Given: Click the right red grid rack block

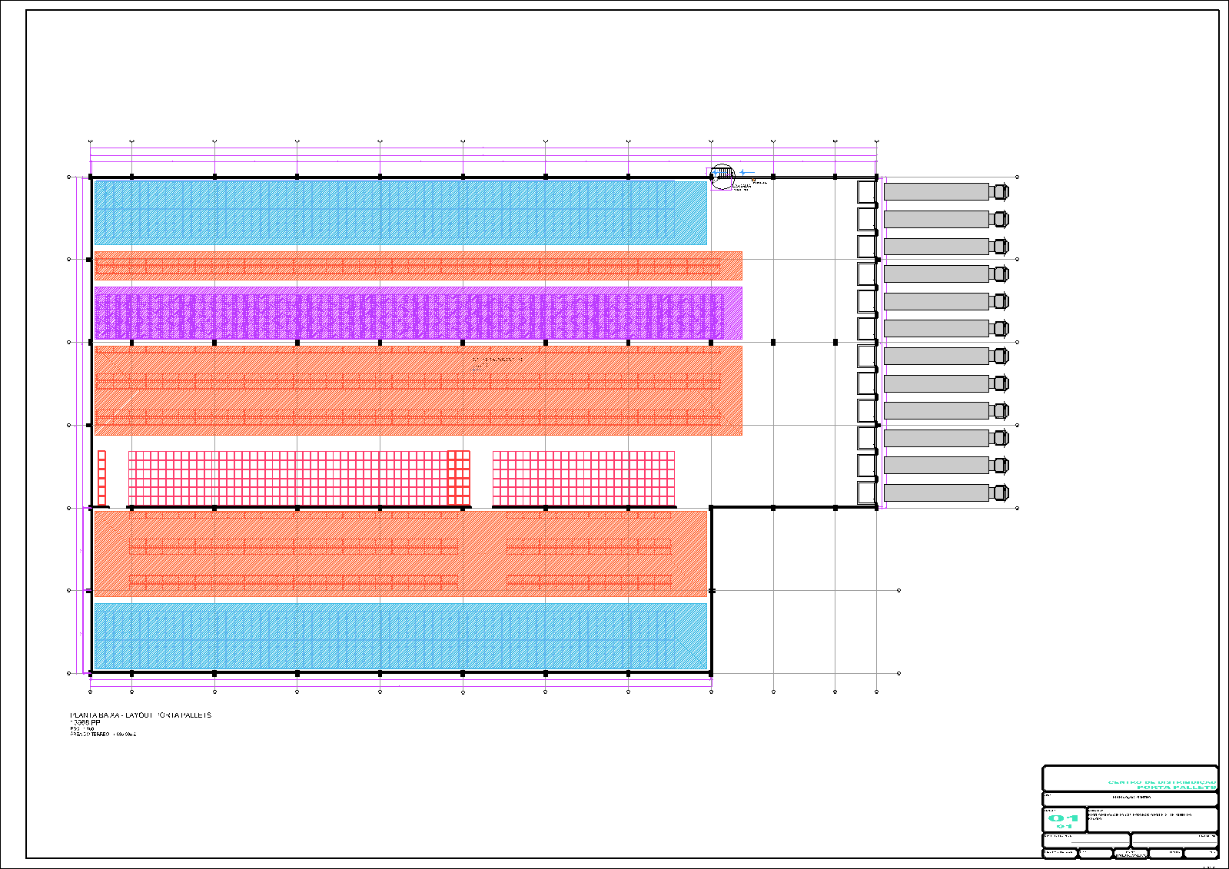Looking at the screenshot, I should pyautogui.click(x=583, y=478).
